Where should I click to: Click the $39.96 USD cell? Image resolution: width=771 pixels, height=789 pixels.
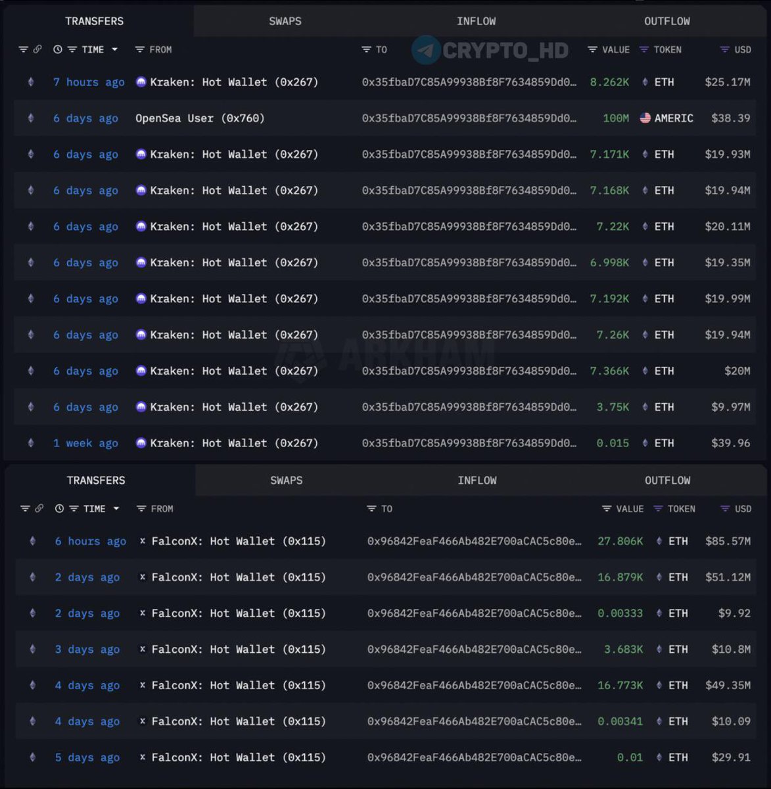coord(731,443)
